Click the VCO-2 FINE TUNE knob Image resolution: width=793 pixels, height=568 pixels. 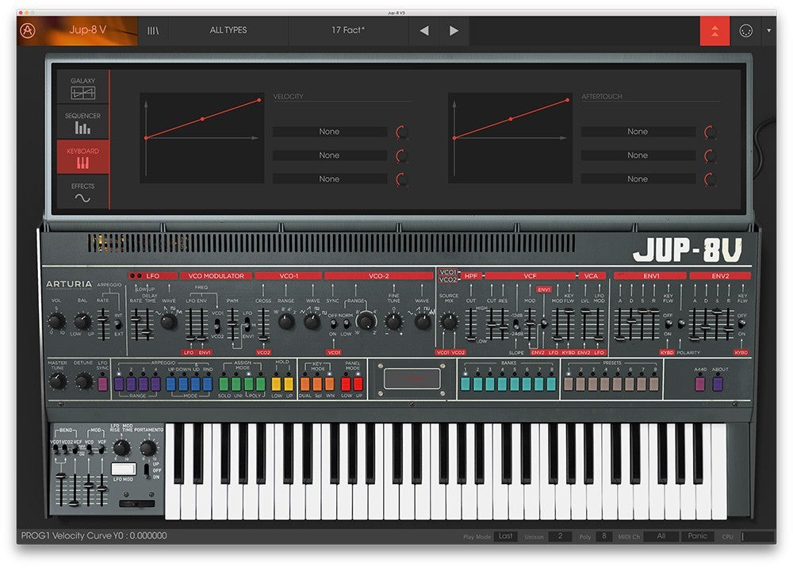[393, 321]
